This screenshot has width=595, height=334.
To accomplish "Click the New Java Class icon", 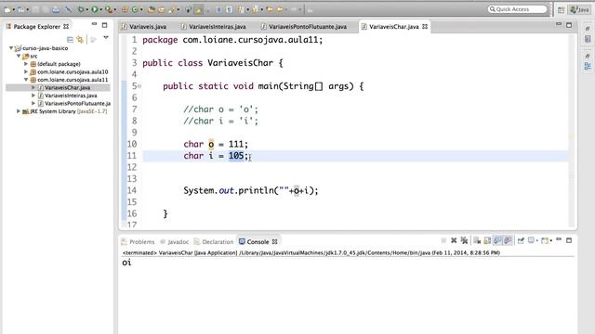I will coord(135,9).
